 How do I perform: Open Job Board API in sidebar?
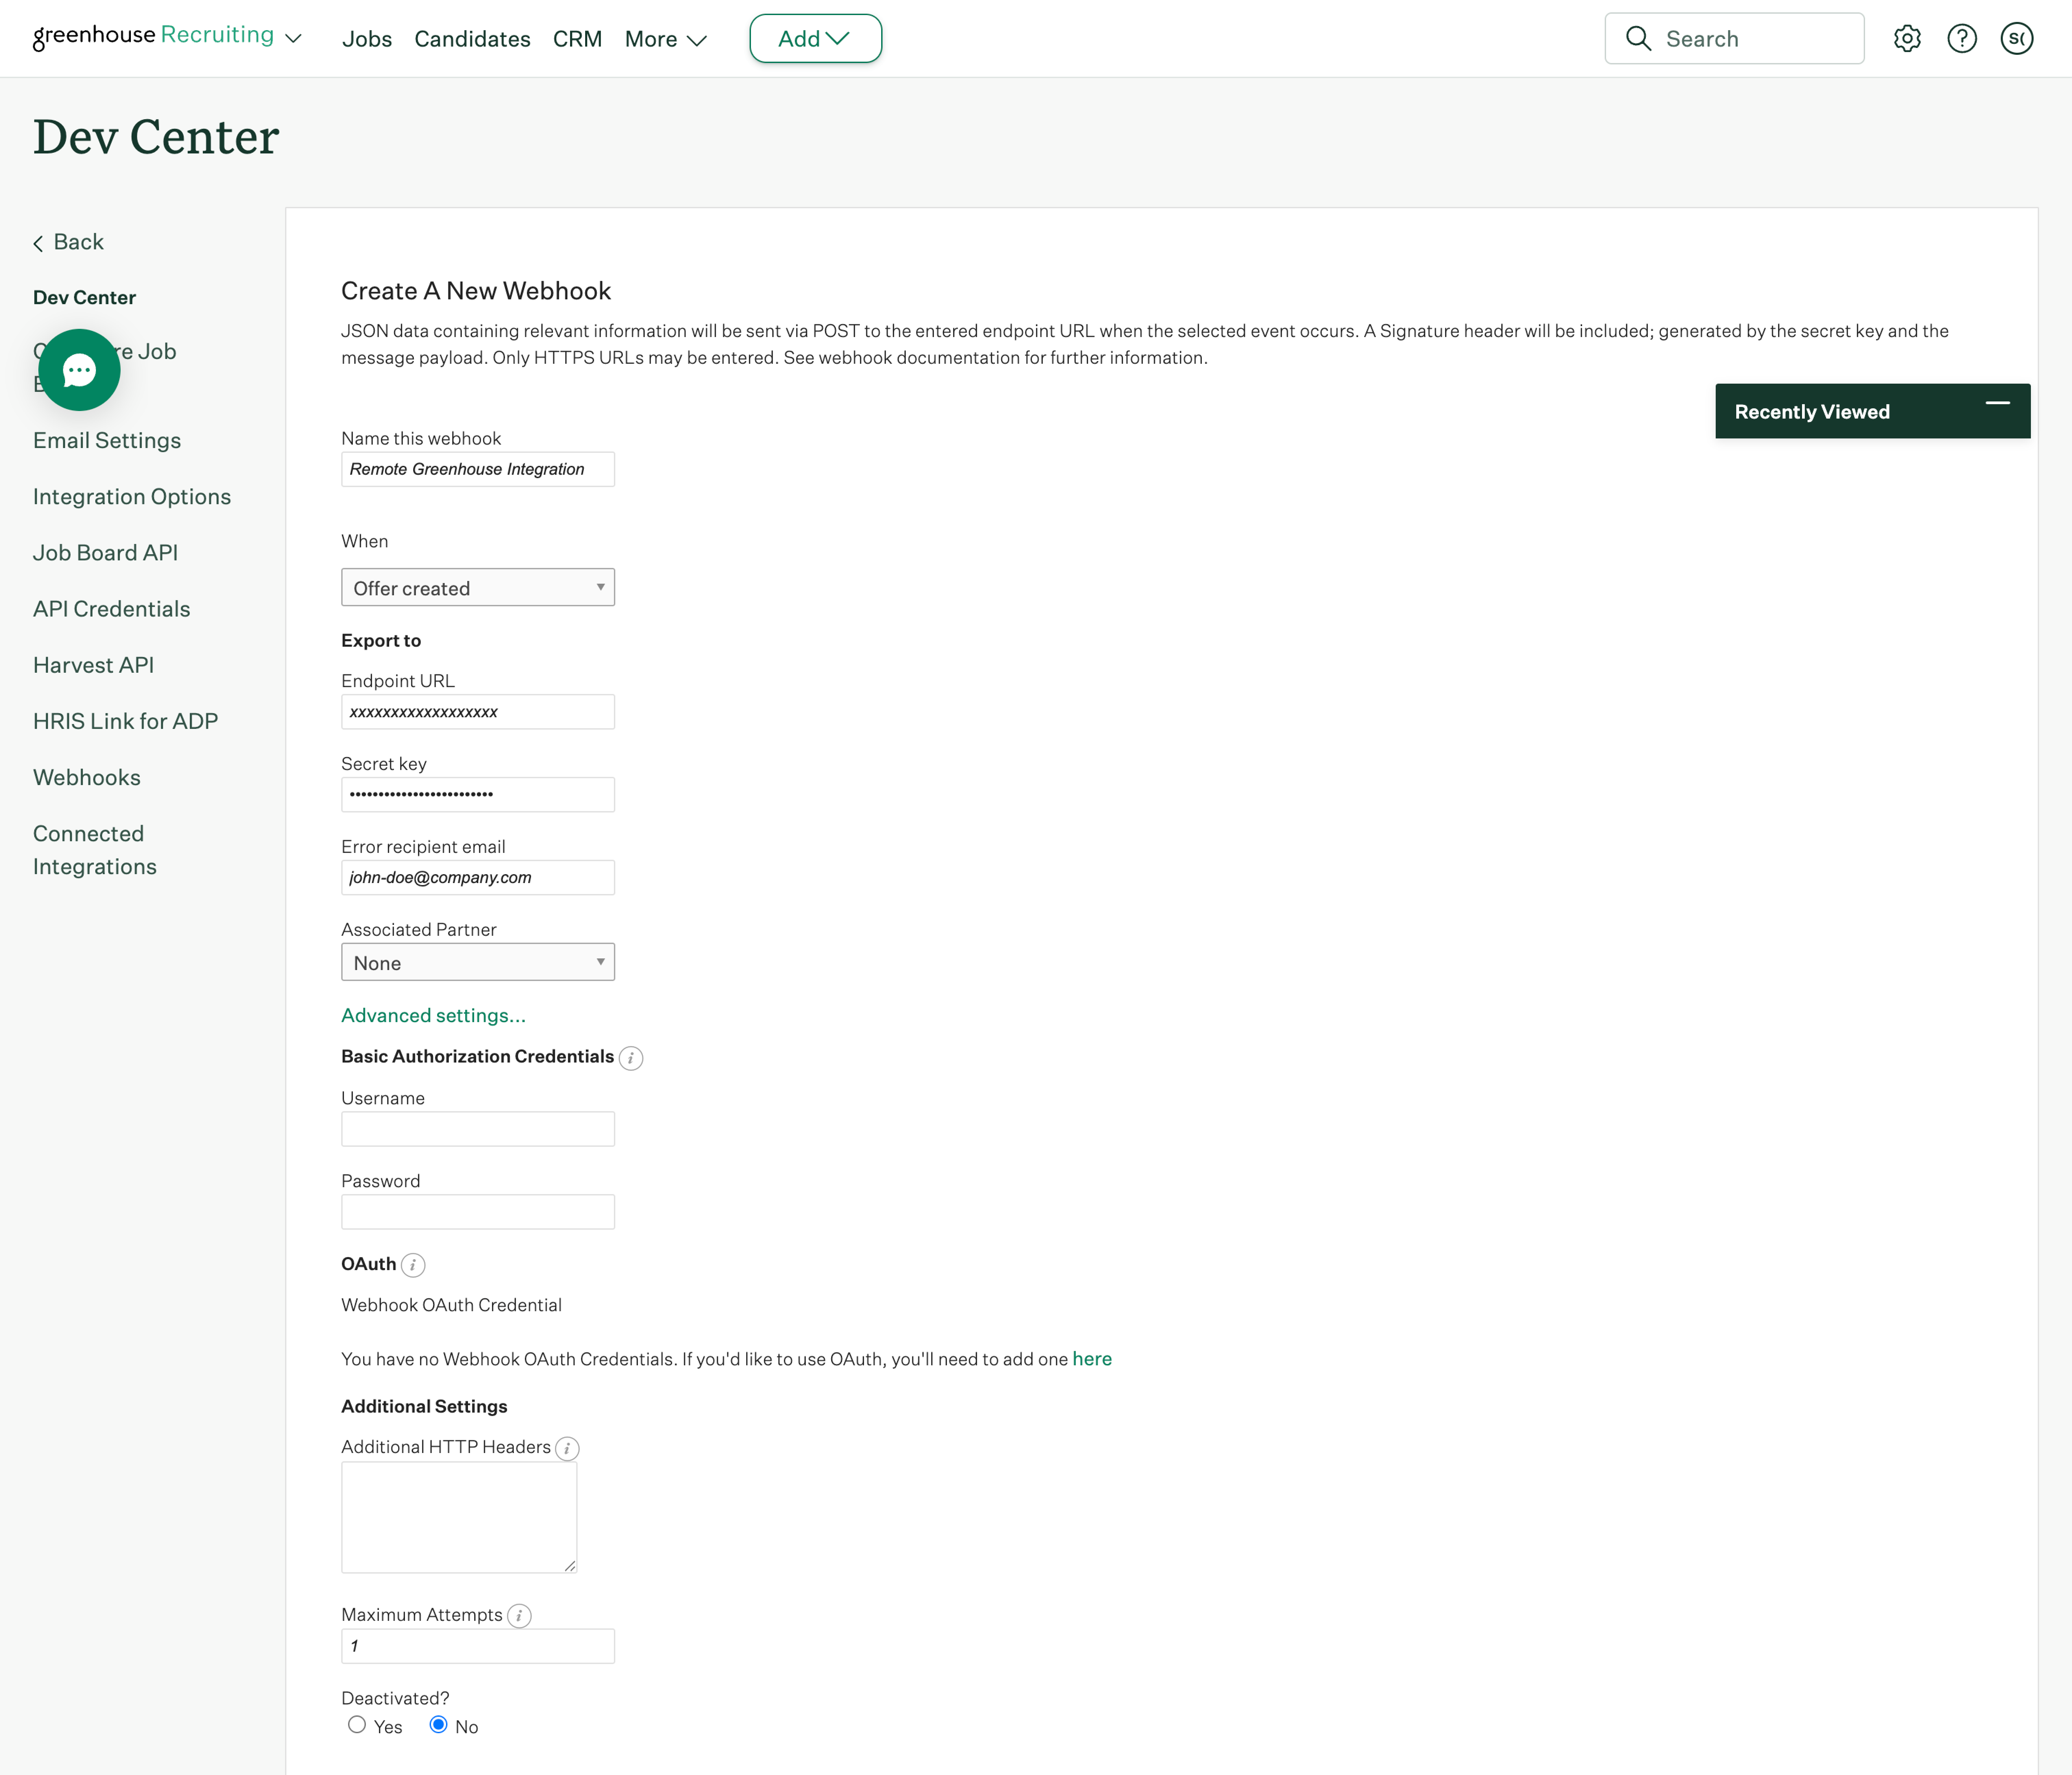pyautogui.click(x=106, y=553)
